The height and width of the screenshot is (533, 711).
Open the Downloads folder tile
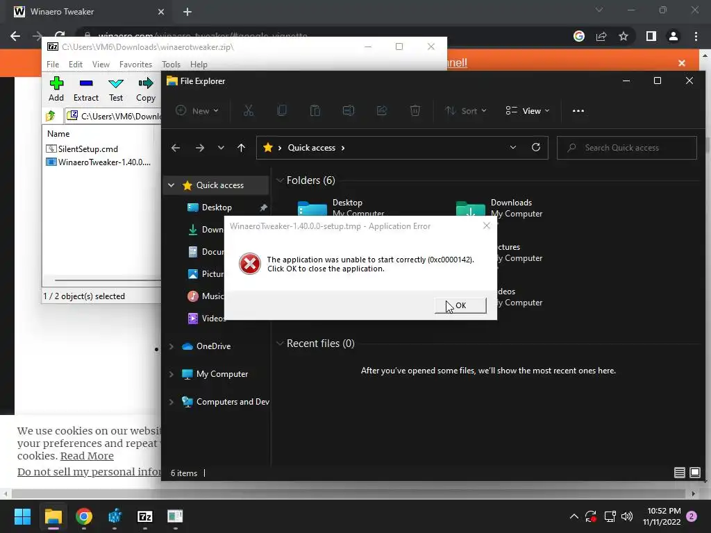coord(499,208)
